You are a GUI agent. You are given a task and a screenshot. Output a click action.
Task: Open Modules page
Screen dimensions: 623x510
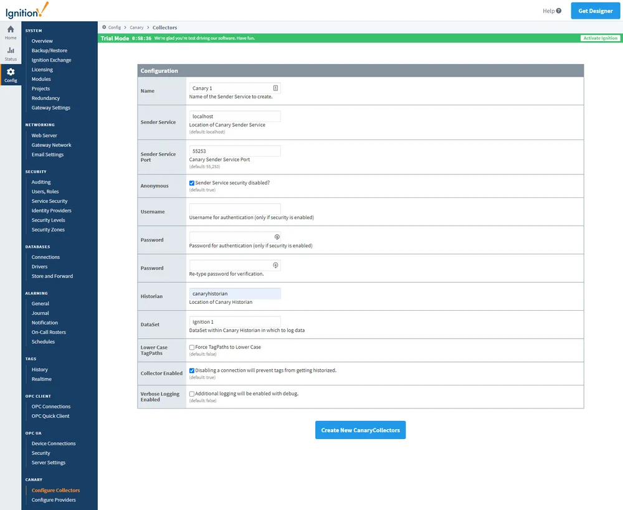pyautogui.click(x=41, y=79)
